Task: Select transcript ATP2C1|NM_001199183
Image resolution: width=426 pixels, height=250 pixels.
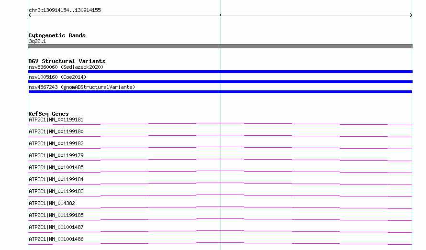Action: coord(56,191)
